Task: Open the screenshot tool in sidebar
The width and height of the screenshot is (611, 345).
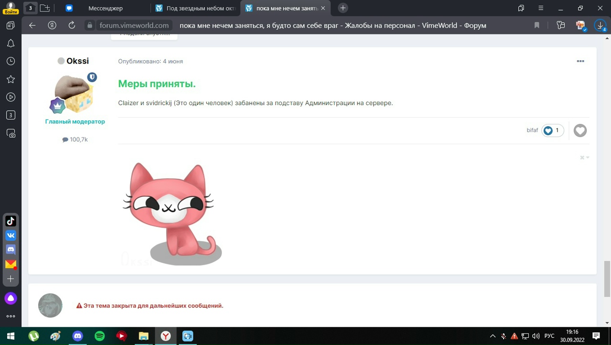Action: 11,134
